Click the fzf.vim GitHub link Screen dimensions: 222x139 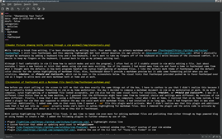click(46, 130)
